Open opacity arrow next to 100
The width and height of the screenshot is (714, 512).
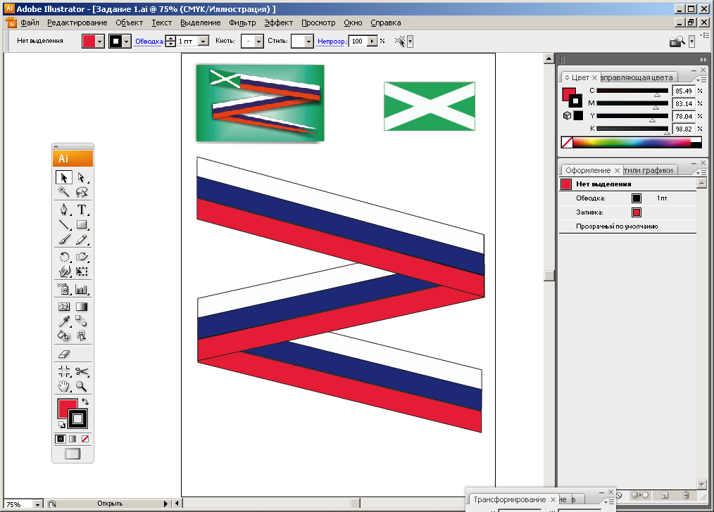[372, 41]
